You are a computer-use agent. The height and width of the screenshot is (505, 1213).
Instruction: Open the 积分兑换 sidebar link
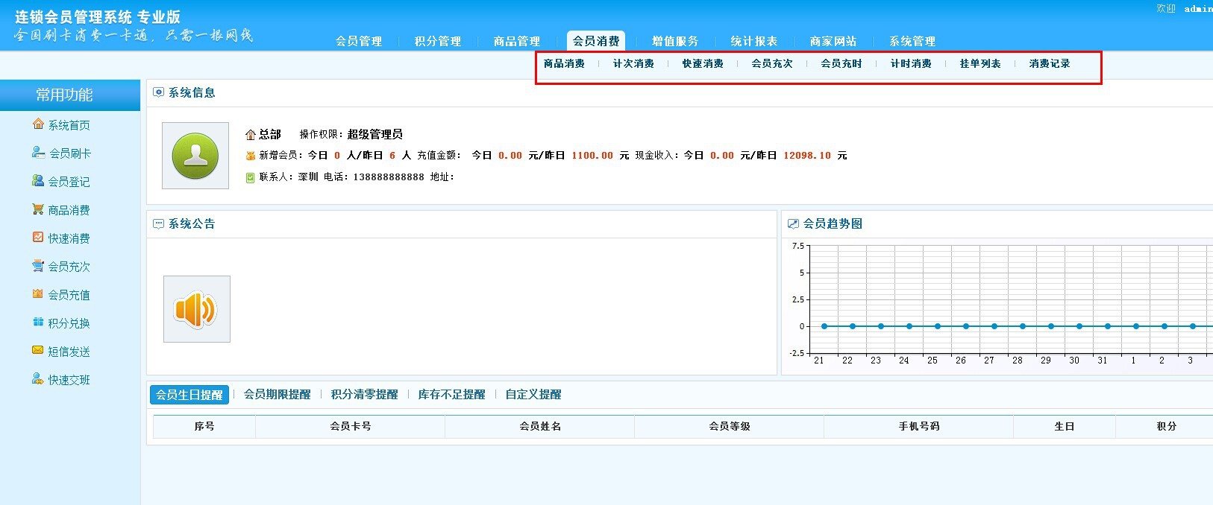tap(69, 323)
